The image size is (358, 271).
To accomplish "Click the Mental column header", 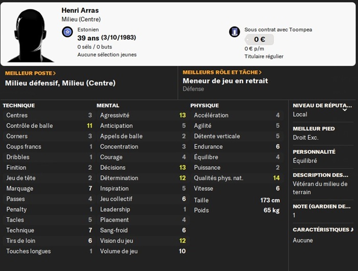I will point(108,105).
